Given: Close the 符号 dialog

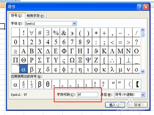Looking at the screenshot, I should point(146,7).
